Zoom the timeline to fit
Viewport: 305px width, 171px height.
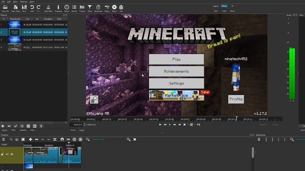click(x=135, y=139)
